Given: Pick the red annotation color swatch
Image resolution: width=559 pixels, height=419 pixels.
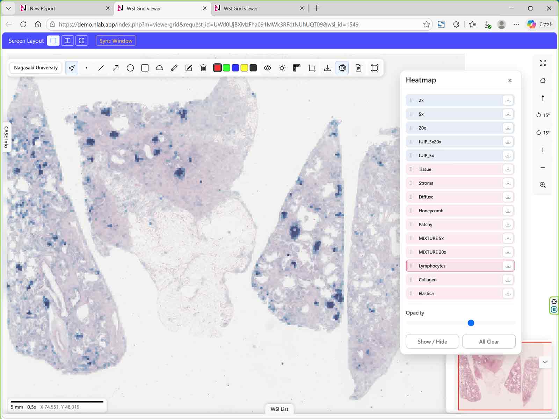Looking at the screenshot, I should pyautogui.click(x=217, y=68).
